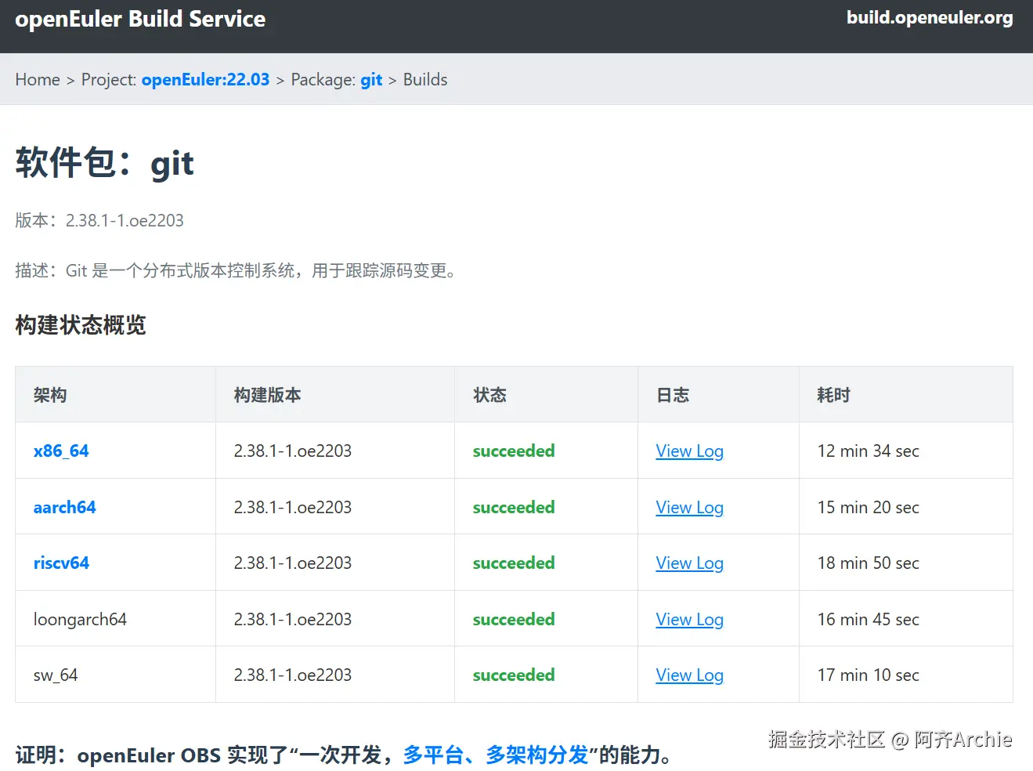Click View Log for loongarch64 row
The width and height of the screenshot is (1033, 771).
click(x=689, y=620)
